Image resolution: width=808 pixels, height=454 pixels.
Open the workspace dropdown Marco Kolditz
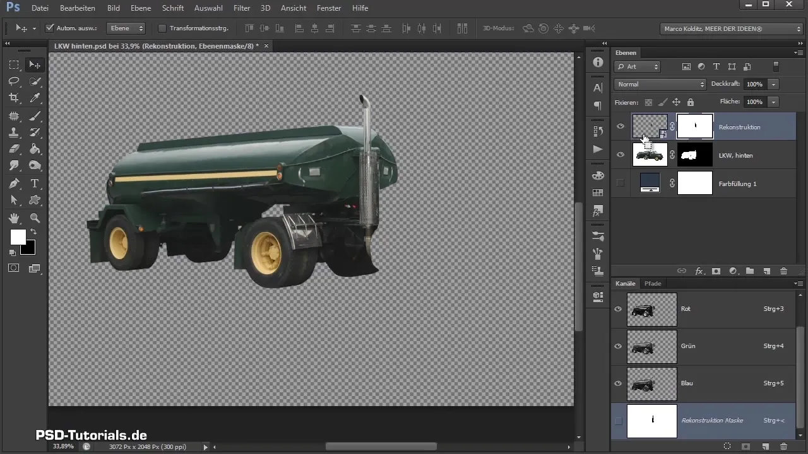[730, 28]
